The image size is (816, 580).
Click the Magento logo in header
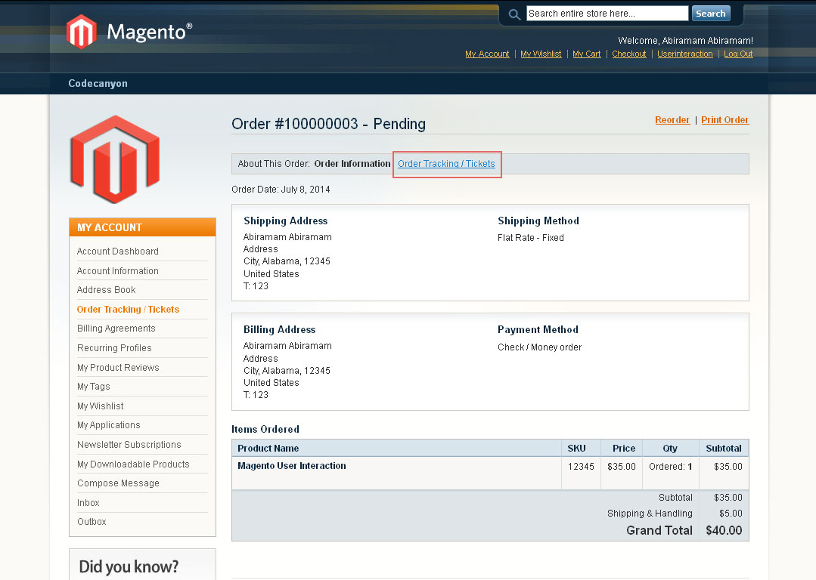(129, 32)
